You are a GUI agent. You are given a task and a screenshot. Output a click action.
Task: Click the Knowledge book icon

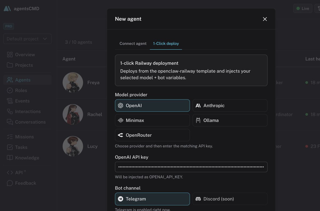[10, 158]
